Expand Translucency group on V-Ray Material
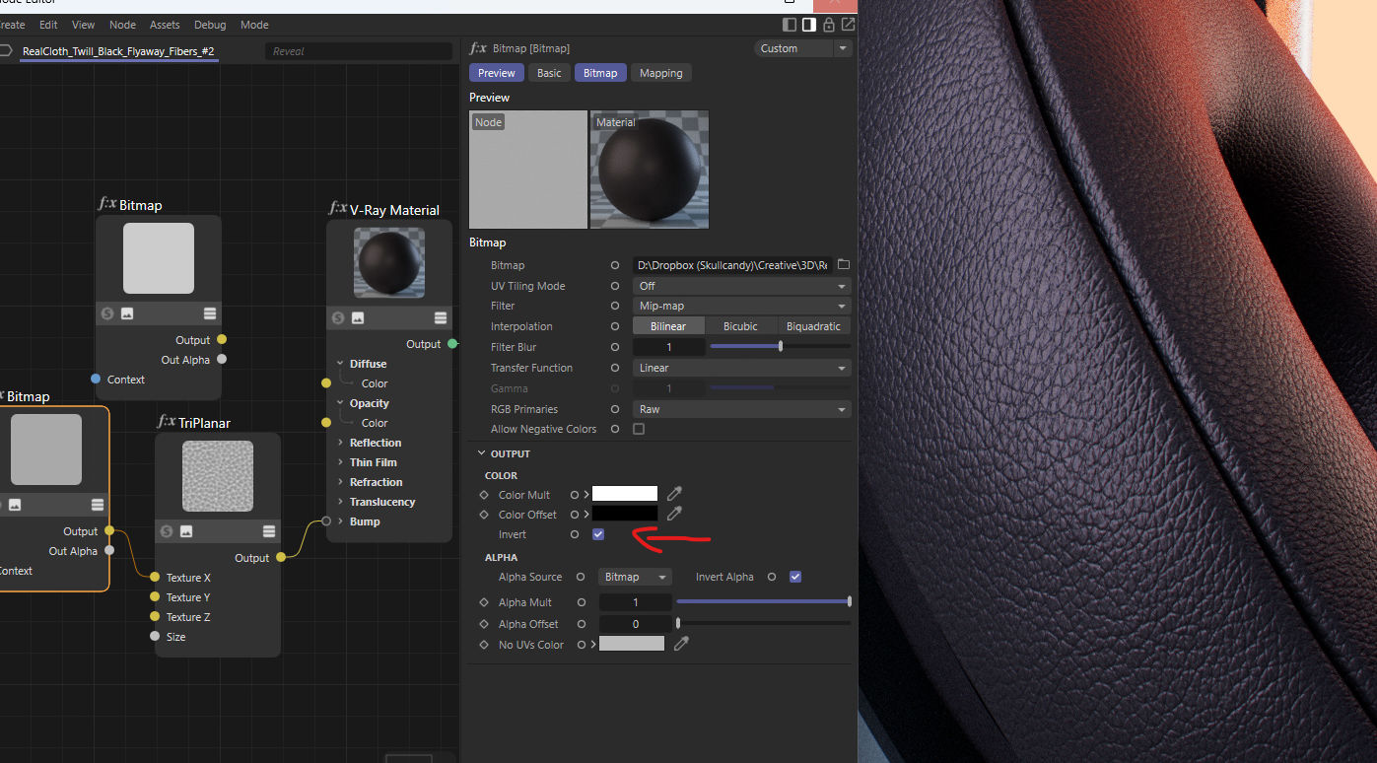 340,502
